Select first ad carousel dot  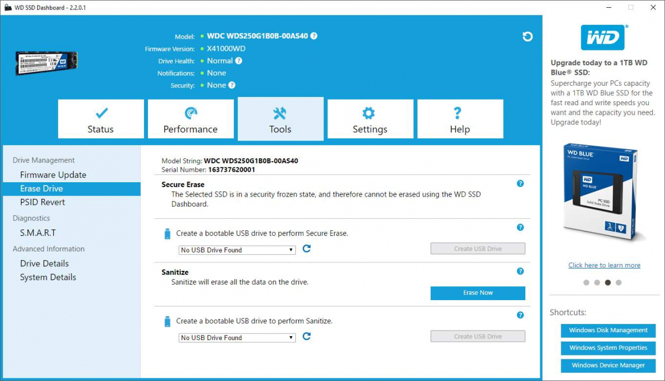click(x=586, y=282)
